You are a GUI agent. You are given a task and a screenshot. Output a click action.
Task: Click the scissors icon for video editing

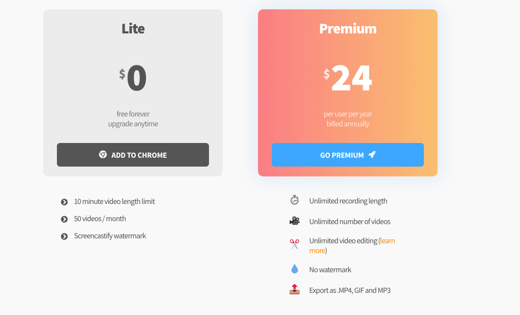click(x=294, y=244)
